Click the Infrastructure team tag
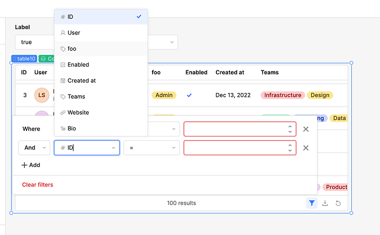 (283, 95)
